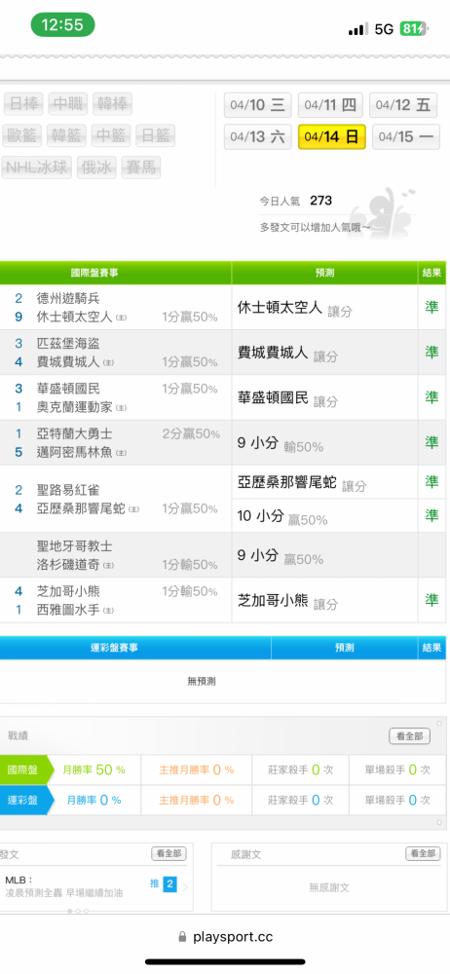Click 看全部 button in 戰績 section
This screenshot has height=974, width=450.
[410, 736]
